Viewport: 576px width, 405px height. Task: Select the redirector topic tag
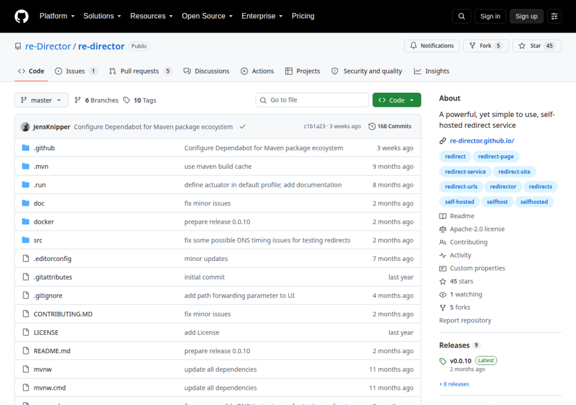click(x=503, y=187)
